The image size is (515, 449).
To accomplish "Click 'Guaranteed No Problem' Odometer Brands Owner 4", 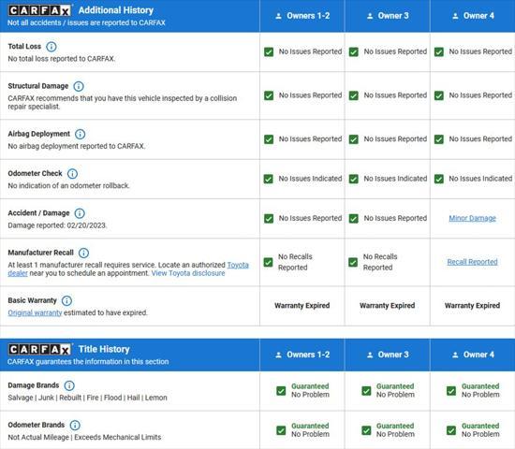I will point(480,430).
